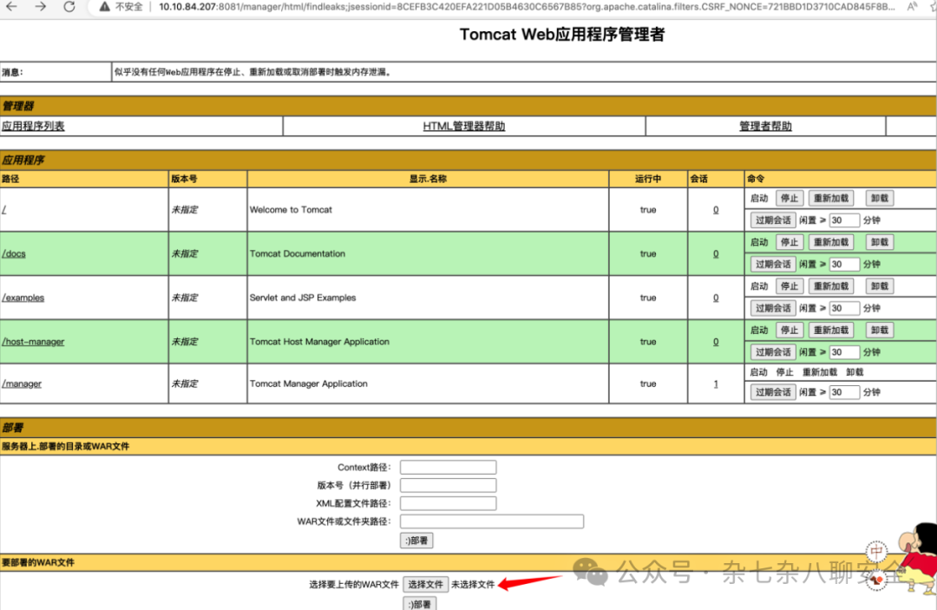Image resolution: width=937 pixels, height=610 pixels.
Task: Undeploy the /docs application
Action: click(x=879, y=242)
